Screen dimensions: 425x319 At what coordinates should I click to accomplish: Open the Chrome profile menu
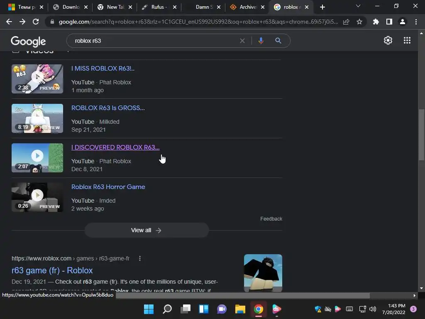(x=403, y=22)
